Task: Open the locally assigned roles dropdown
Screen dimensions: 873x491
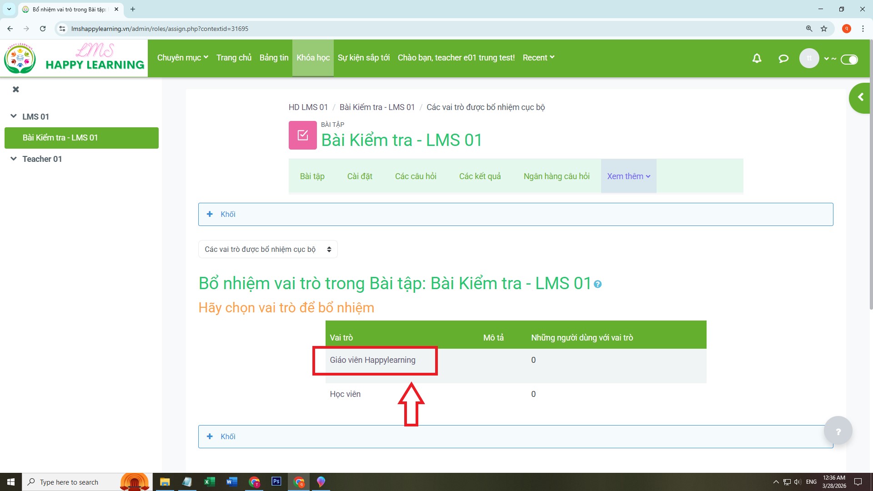Action: (267, 249)
